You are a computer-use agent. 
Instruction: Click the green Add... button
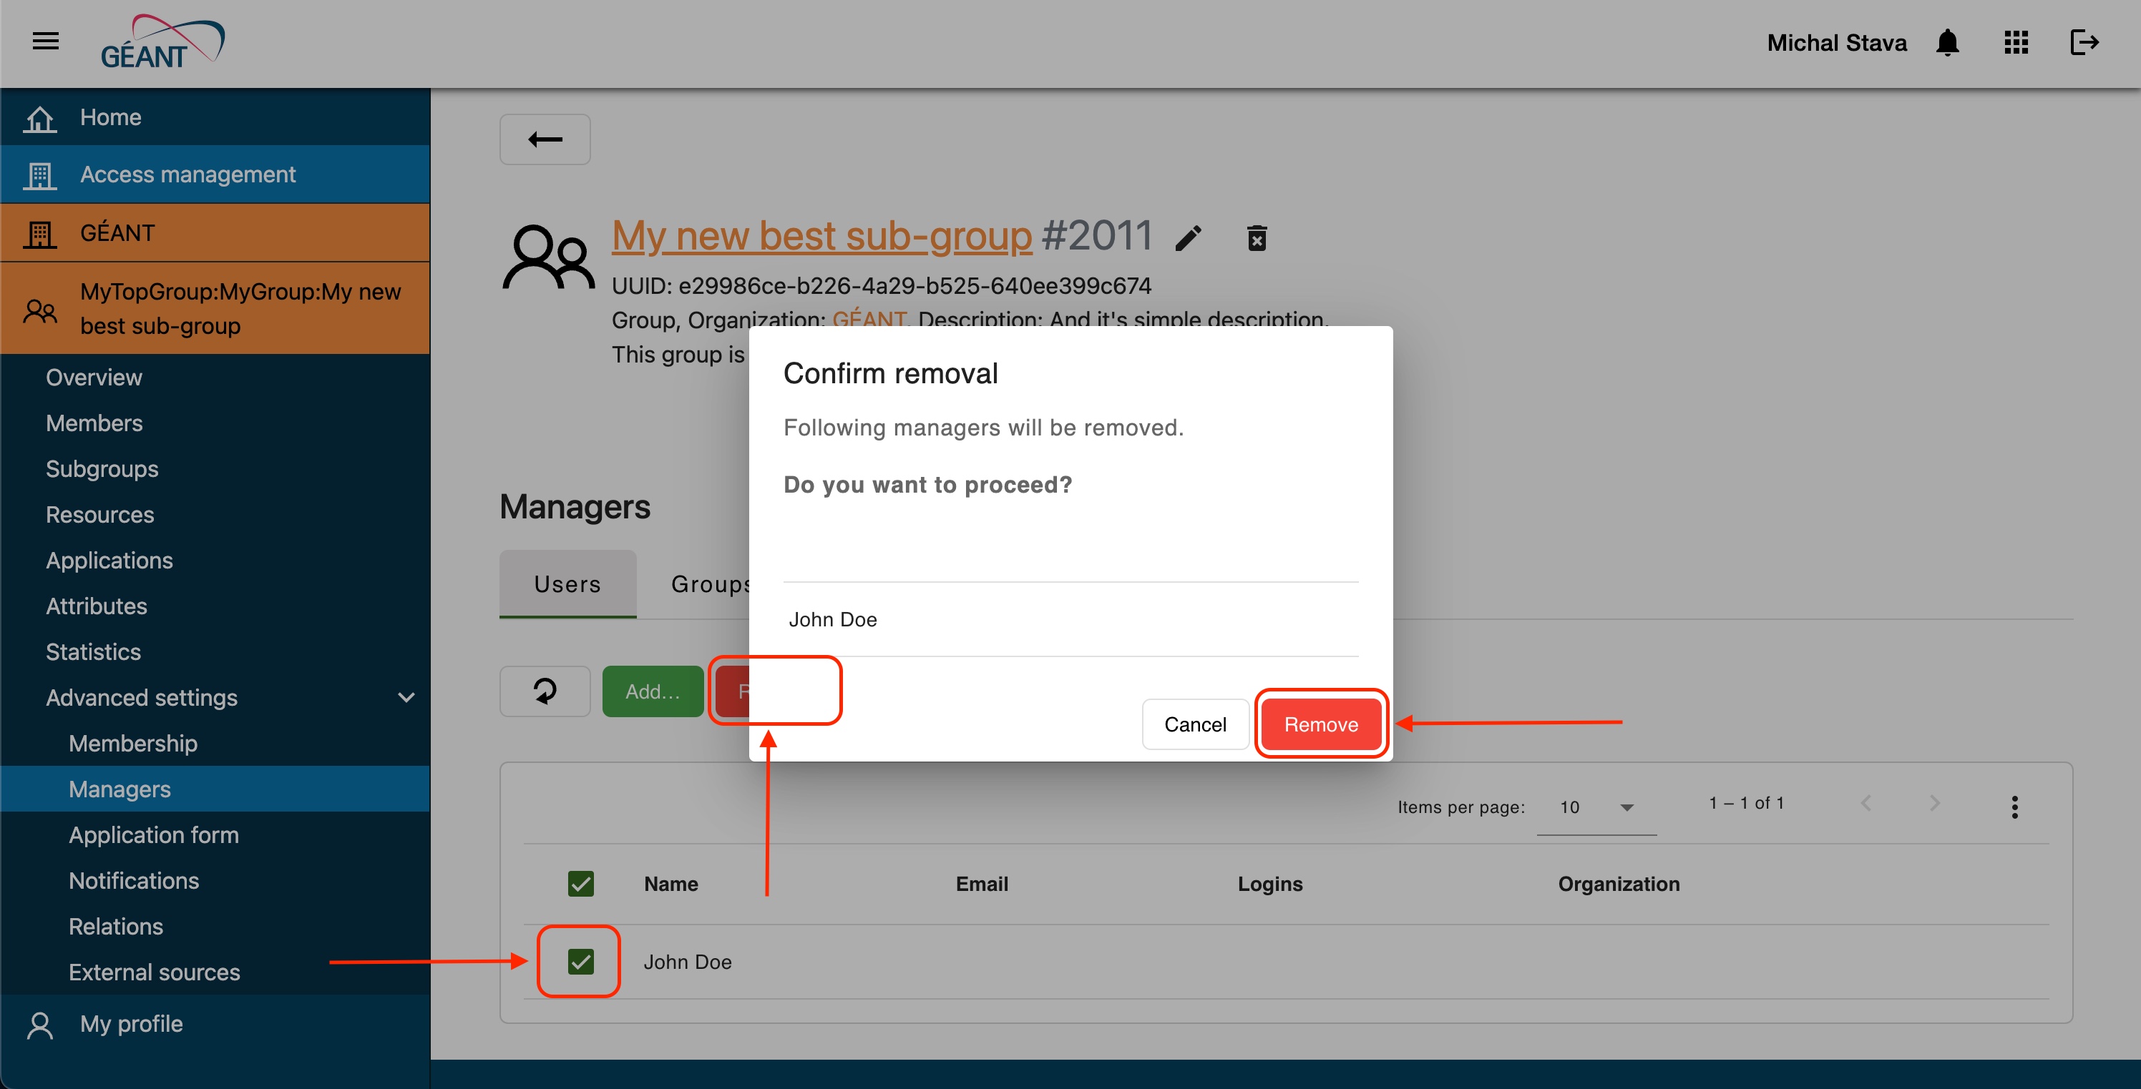[653, 691]
